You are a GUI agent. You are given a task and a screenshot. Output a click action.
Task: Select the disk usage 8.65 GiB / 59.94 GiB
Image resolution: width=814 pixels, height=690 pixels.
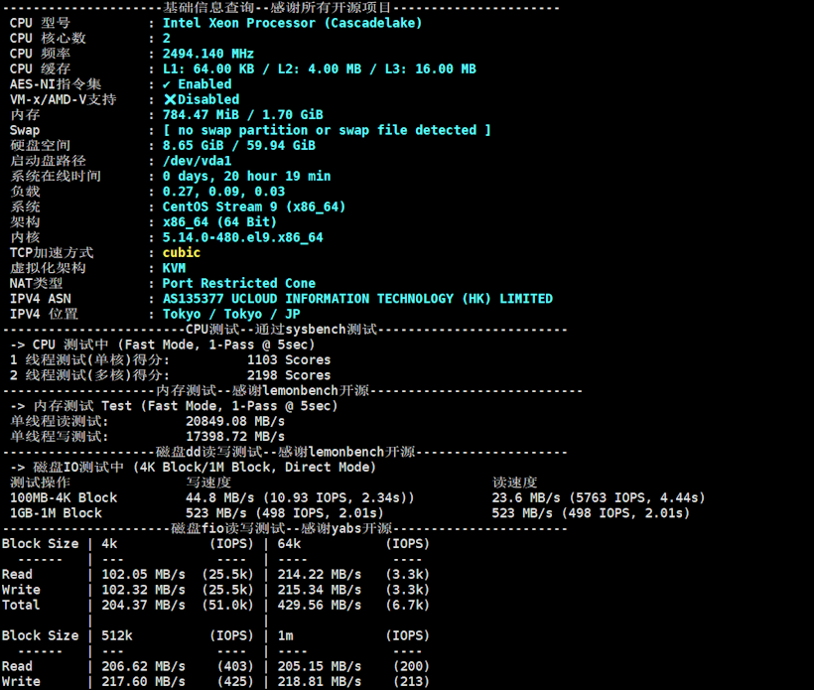tap(238, 145)
